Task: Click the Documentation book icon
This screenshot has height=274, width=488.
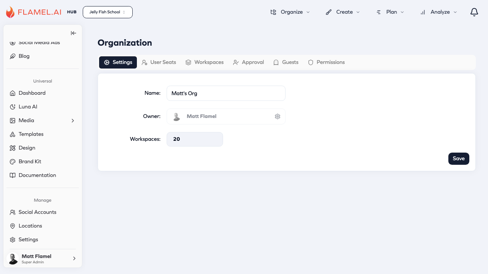Action: click(13, 175)
